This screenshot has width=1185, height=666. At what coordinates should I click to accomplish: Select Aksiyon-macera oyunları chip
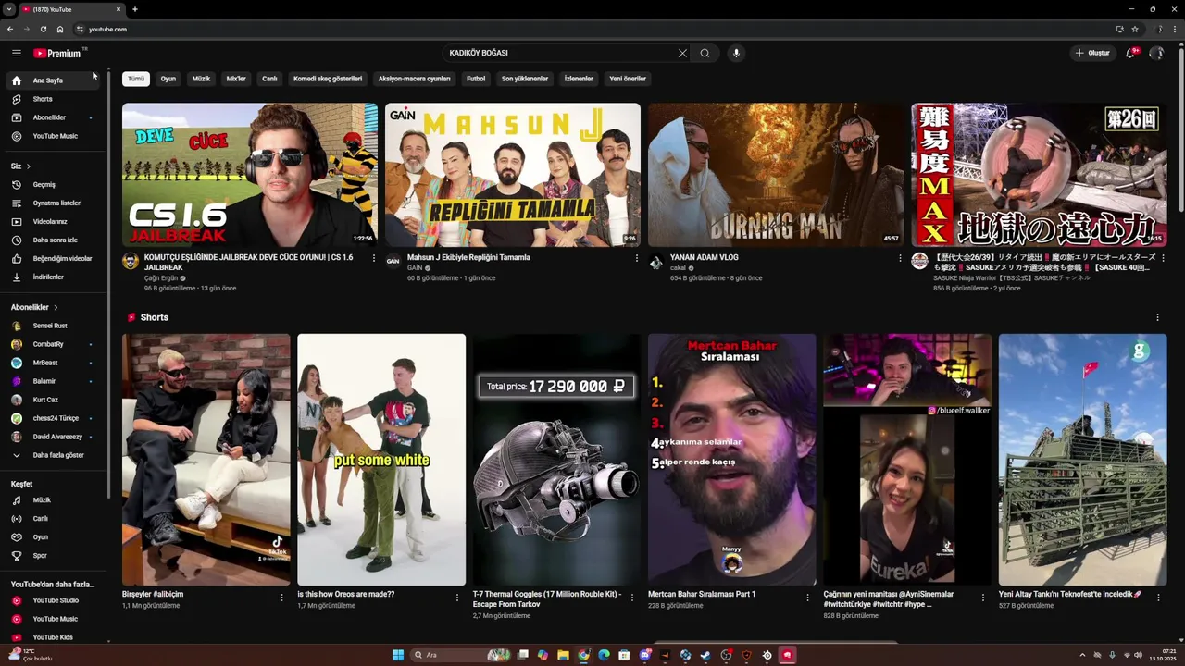(414, 79)
